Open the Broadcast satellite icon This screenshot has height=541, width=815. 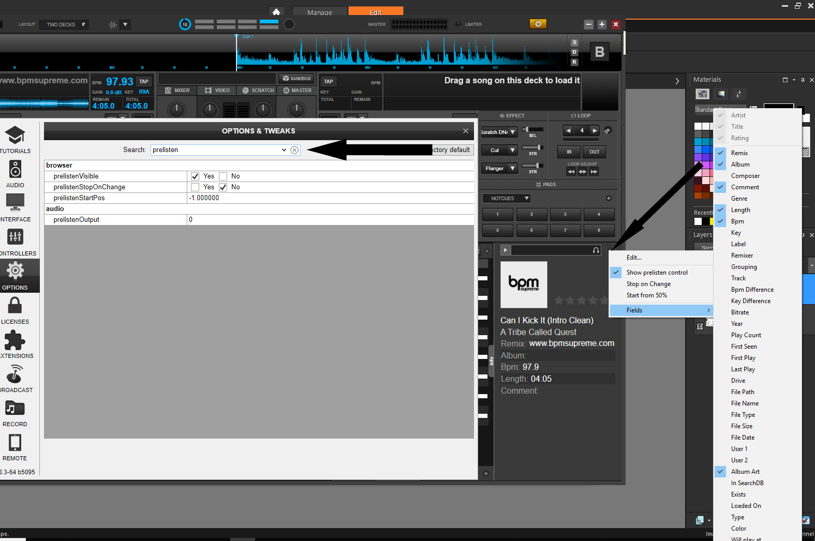pos(15,373)
